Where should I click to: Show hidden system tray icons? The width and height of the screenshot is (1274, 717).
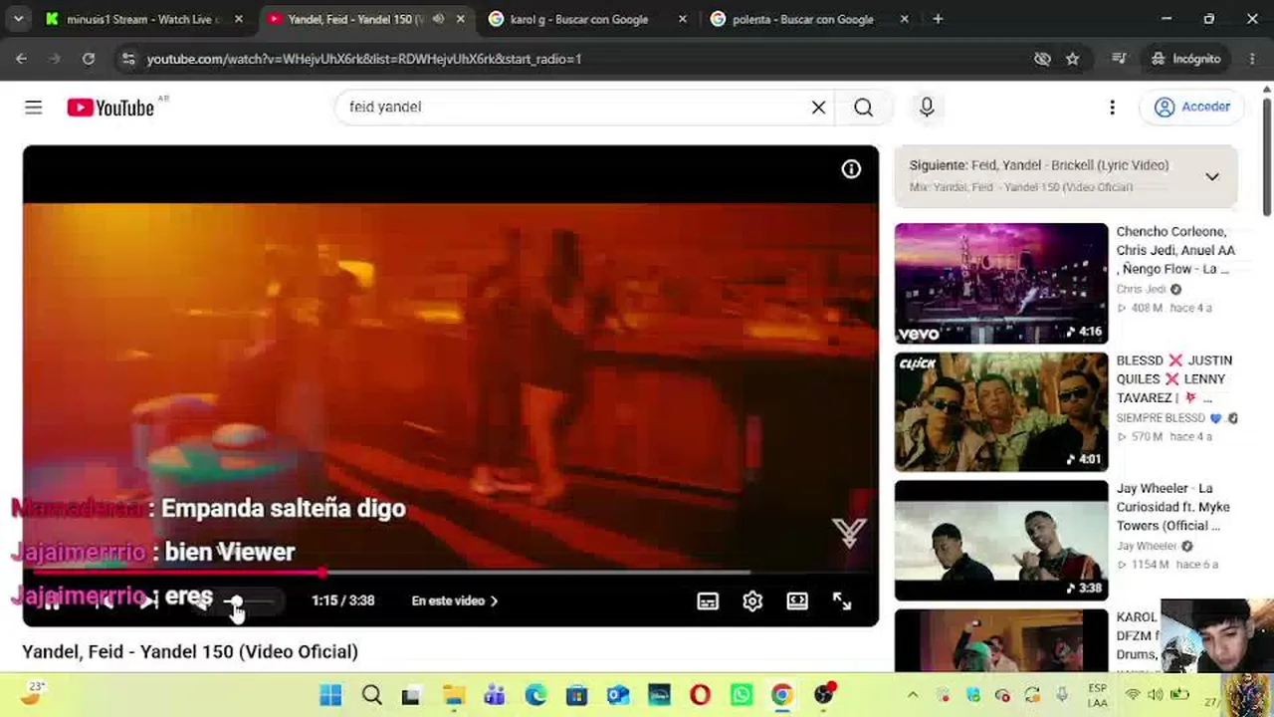[913, 695]
